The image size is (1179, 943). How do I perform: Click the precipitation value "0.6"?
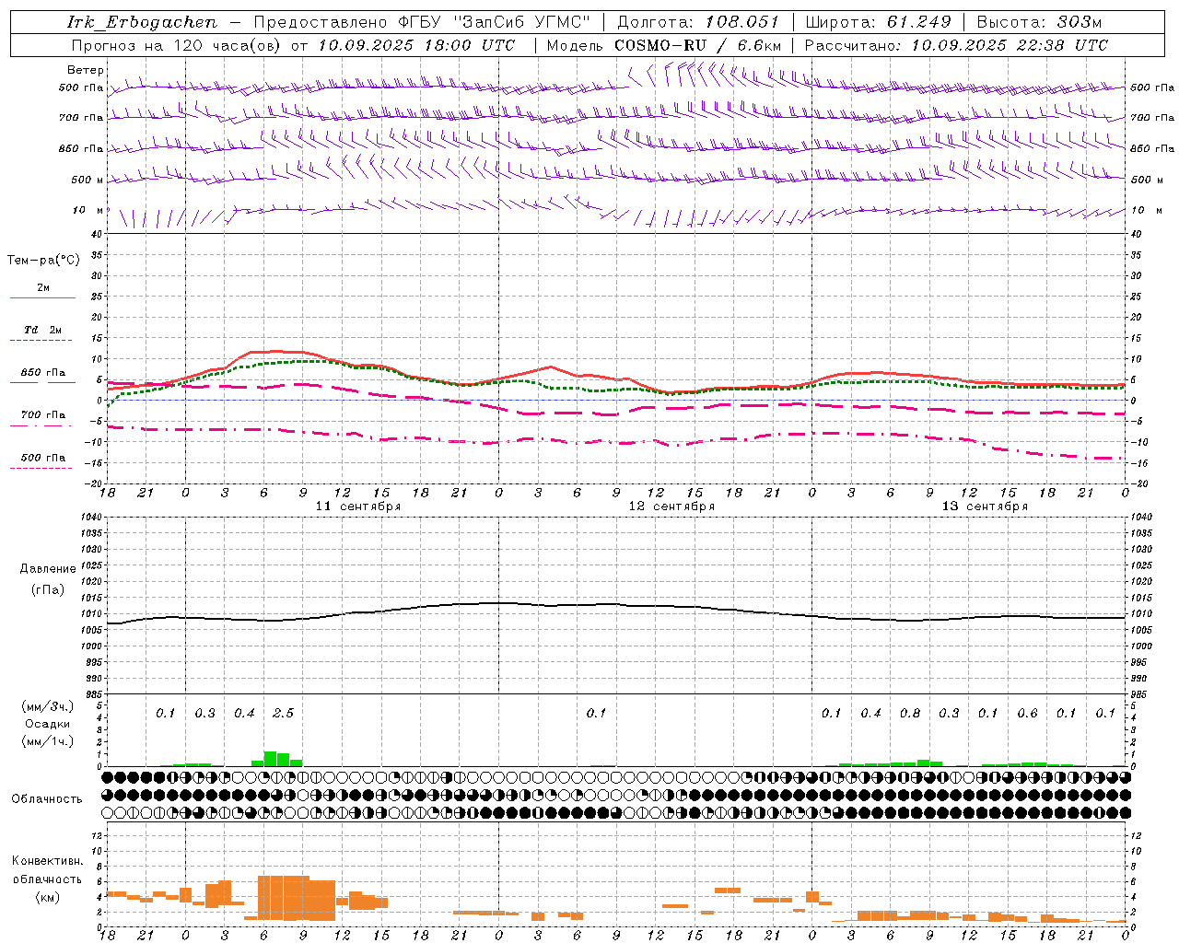(x=1027, y=714)
